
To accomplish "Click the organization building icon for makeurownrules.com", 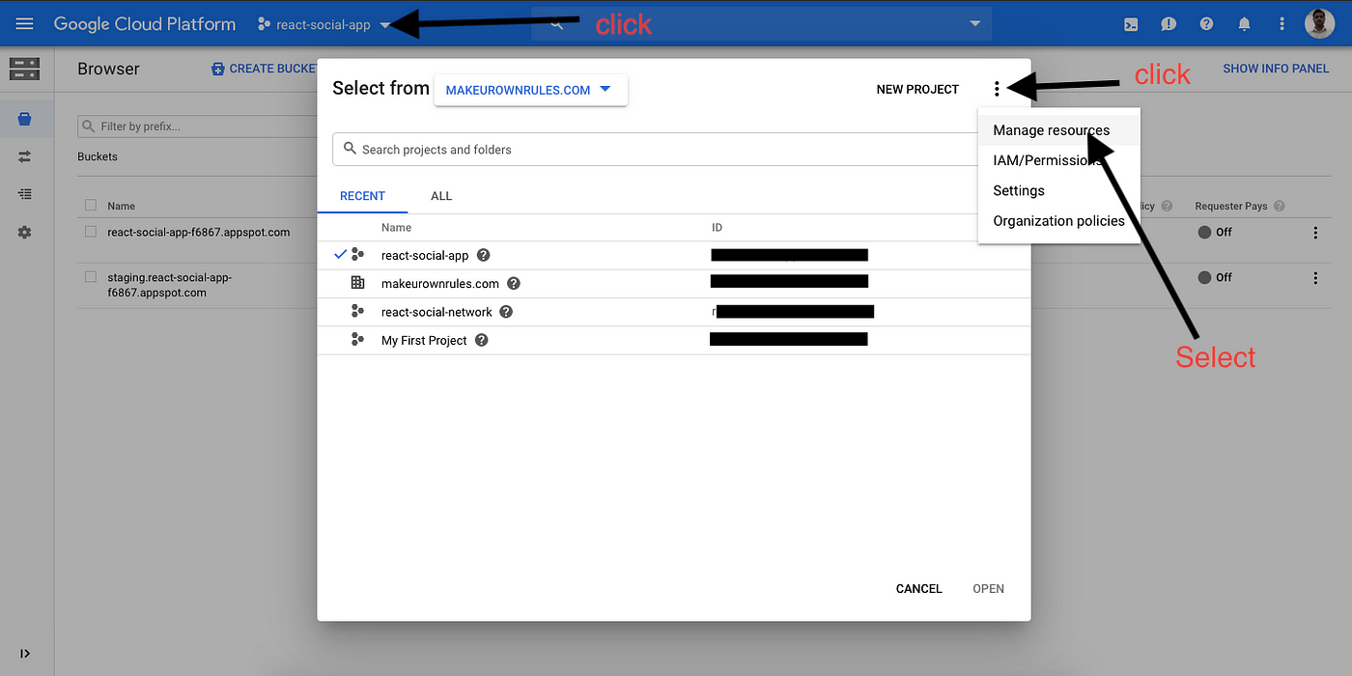I will [357, 283].
